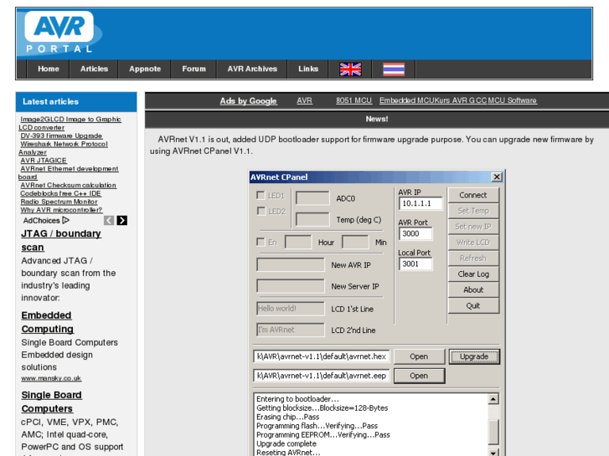Click the AVR Portal logo
Viewport: 609px width, 456px height.
(59, 33)
